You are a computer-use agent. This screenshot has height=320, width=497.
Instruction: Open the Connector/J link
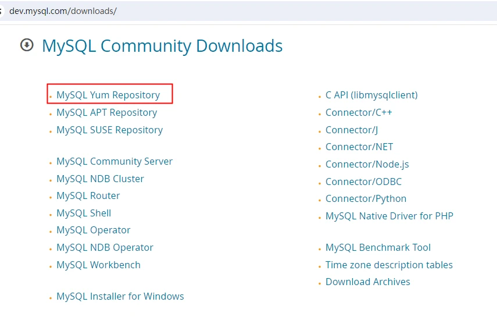point(352,130)
